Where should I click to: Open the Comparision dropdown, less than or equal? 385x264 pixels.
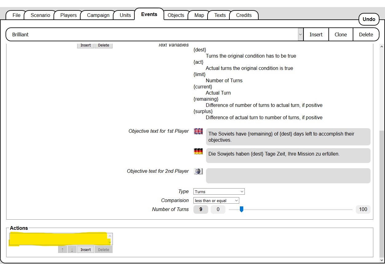point(216,201)
